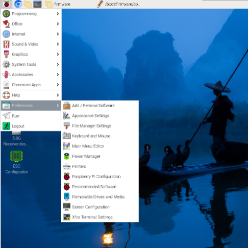Click the Programming text label
The image size is (248, 248).
coord(24,14)
